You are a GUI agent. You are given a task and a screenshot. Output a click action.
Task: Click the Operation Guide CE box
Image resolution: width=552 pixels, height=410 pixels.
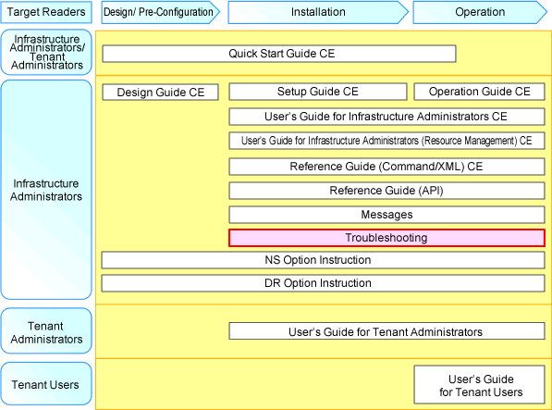coord(480,92)
